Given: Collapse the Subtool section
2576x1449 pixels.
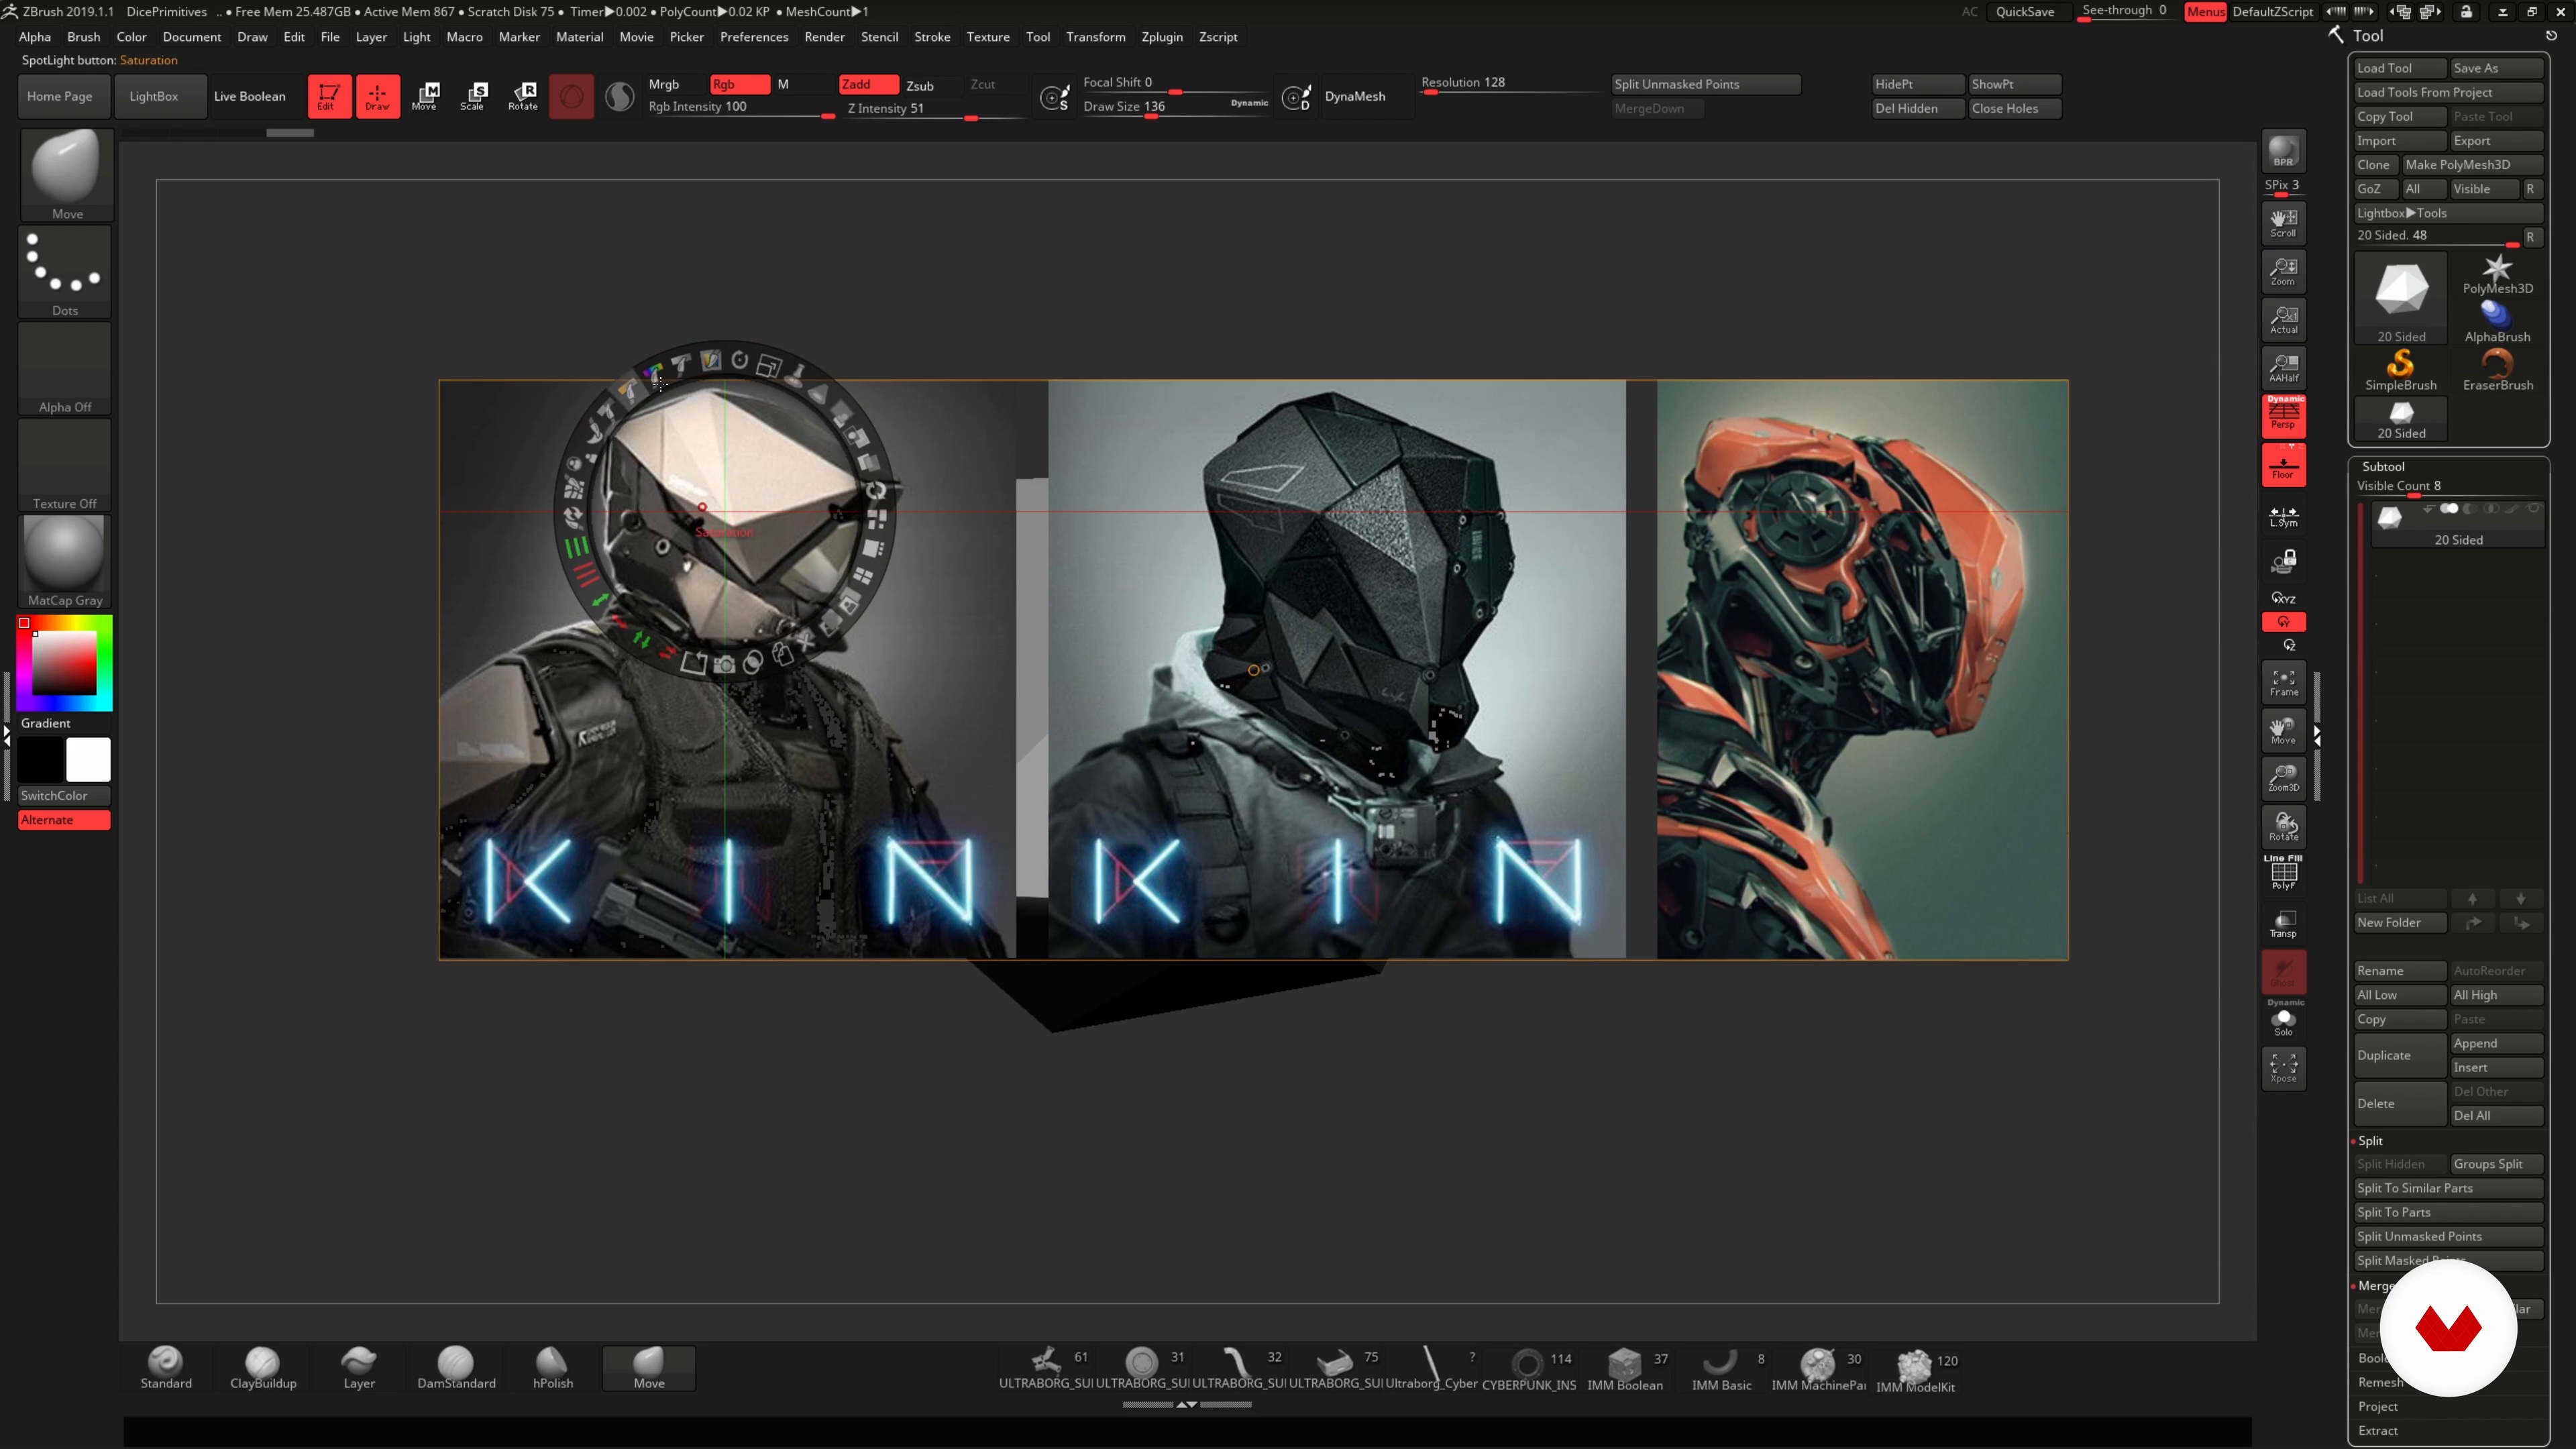Looking at the screenshot, I should (x=2383, y=466).
